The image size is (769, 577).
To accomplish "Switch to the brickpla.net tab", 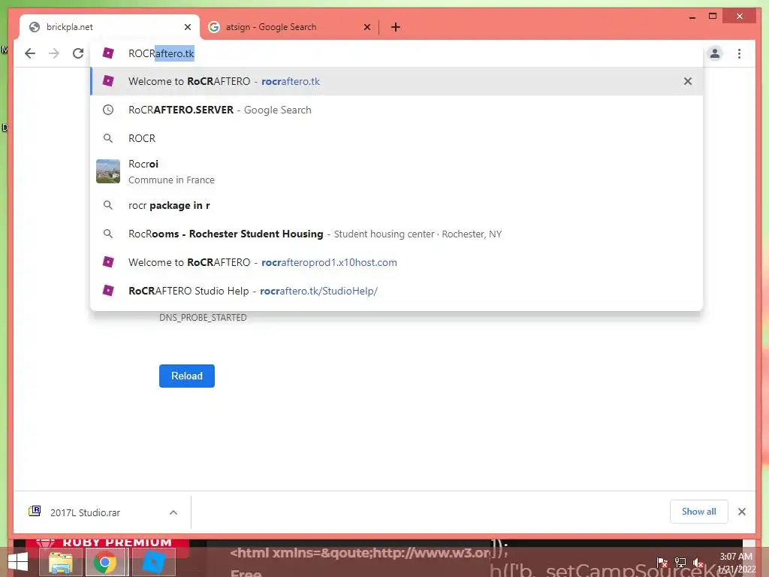I will tap(110, 27).
